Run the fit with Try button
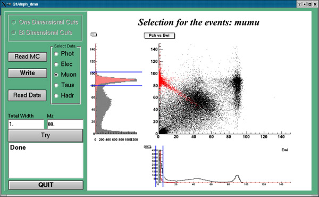 (x=46, y=135)
